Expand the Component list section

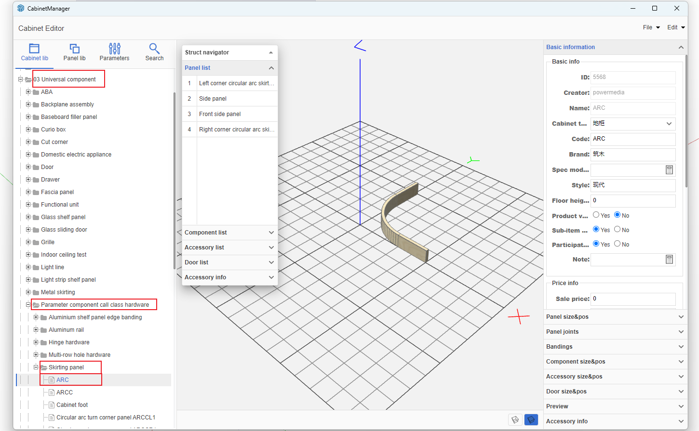[229, 233]
